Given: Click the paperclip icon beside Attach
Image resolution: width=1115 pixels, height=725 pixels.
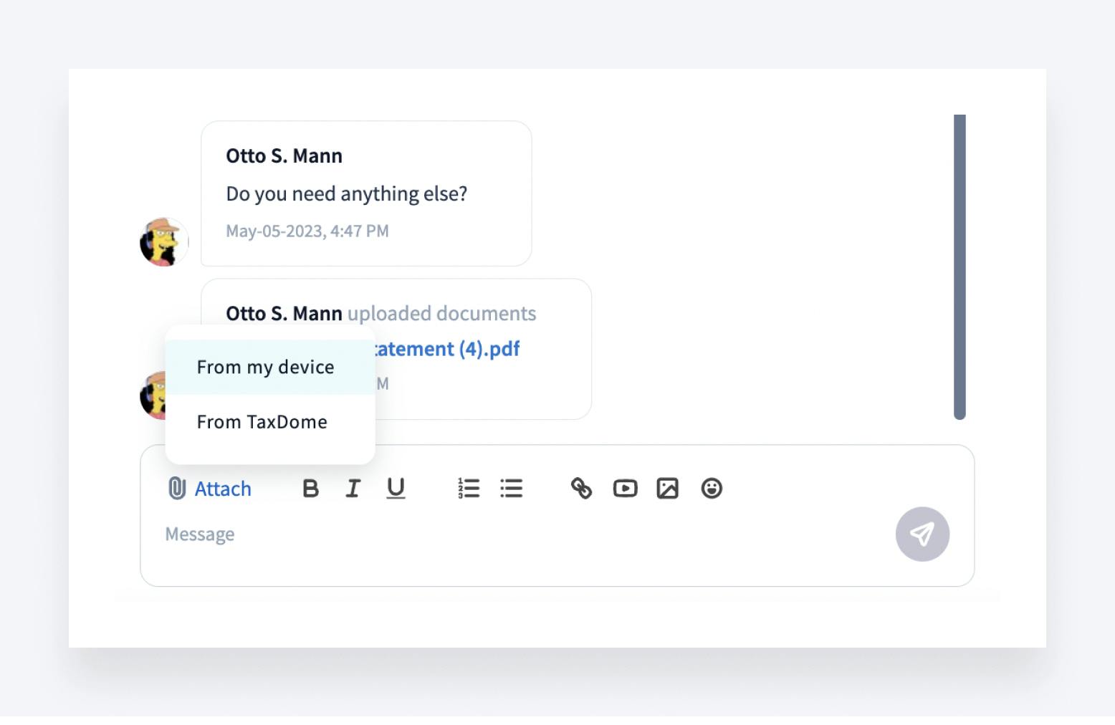Looking at the screenshot, I should [x=176, y=489].
